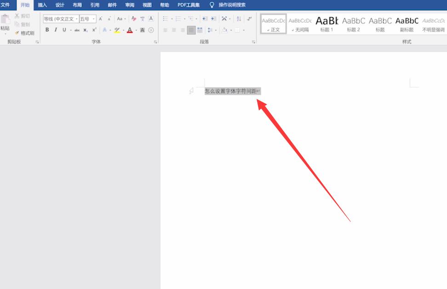Image resolution: width=447 pixels, height=289 pixels.
Task: Apply the yellow text highlight color
Action: click(117, 30)
